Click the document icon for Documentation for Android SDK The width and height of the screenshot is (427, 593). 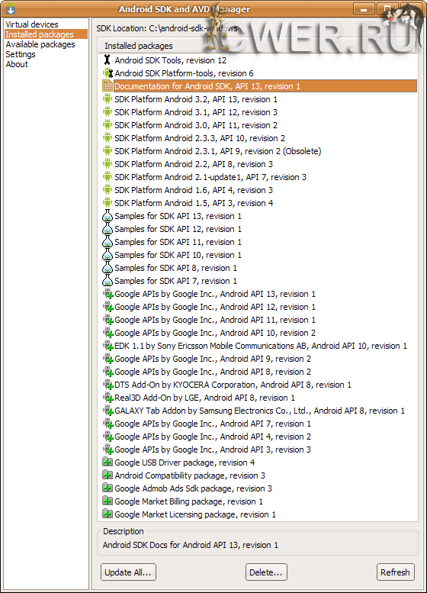pyautogui.click(x=108, y=85)
